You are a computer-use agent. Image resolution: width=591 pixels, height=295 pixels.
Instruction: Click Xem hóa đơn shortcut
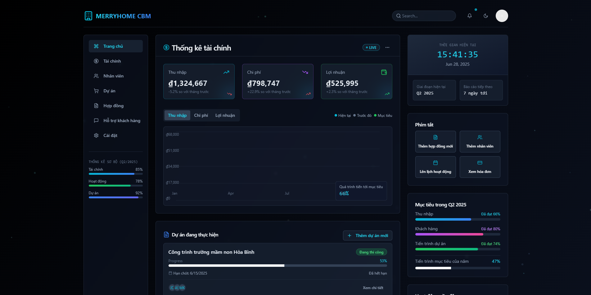pyautogui.click(x=480, y=167)
